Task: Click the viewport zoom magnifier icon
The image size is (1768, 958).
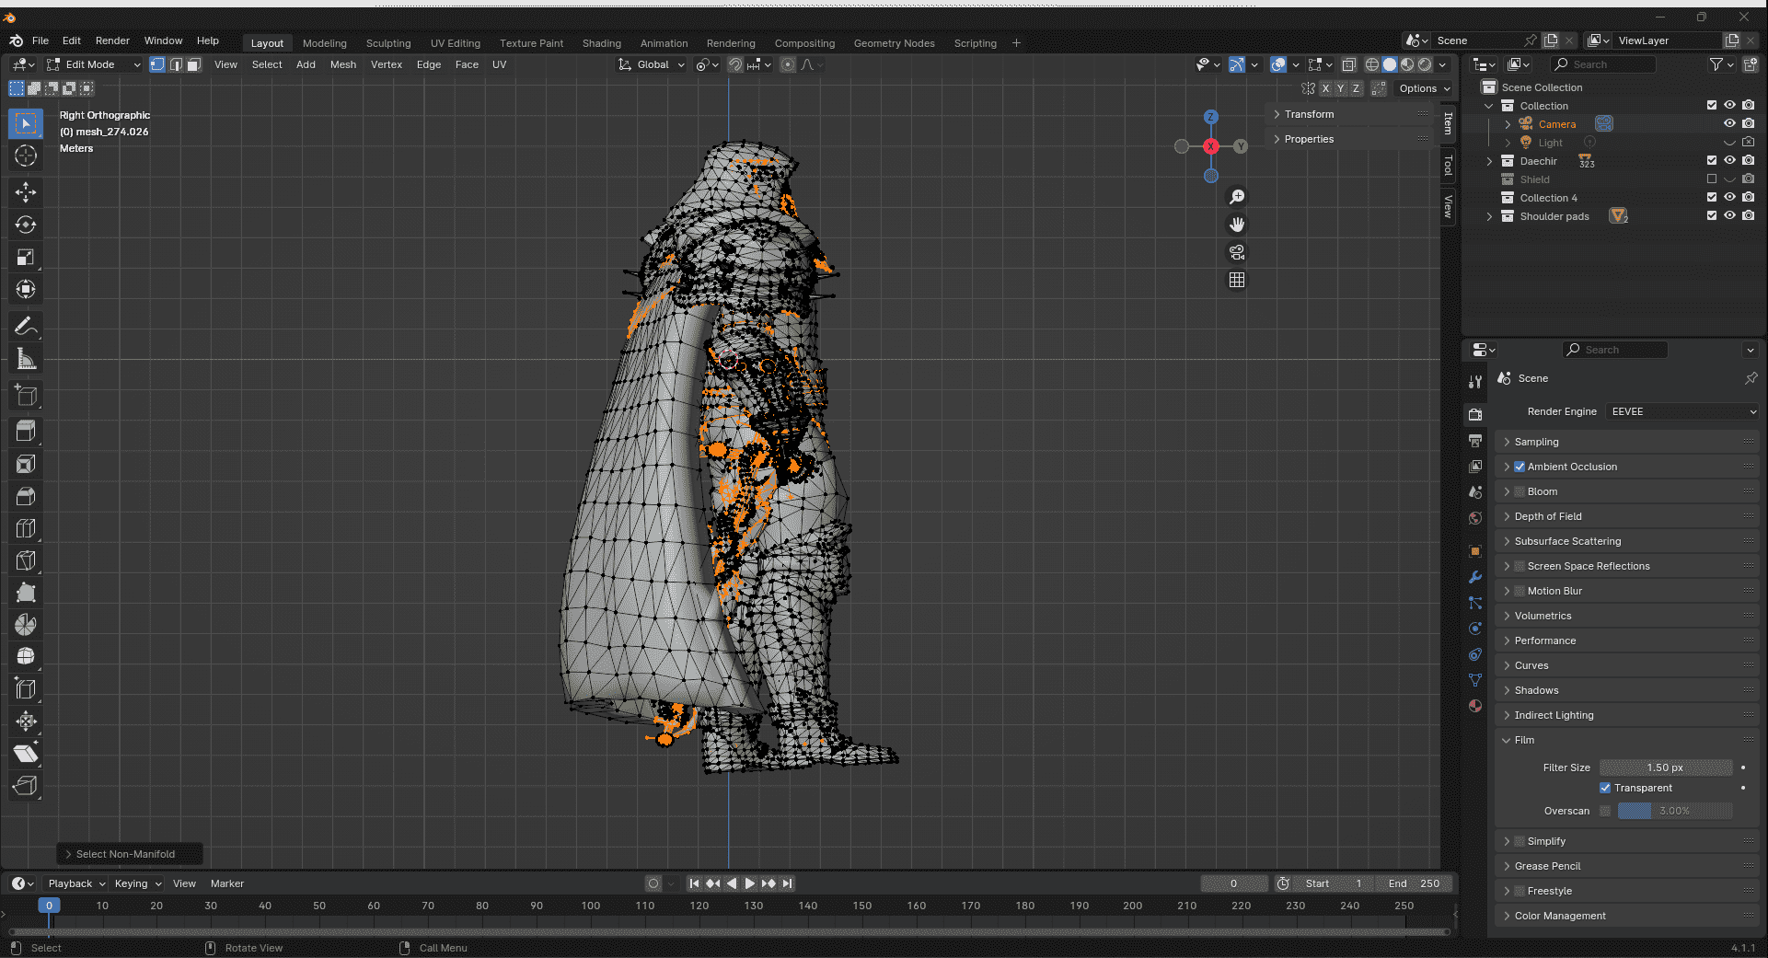Action: (x=1237, y=197)
